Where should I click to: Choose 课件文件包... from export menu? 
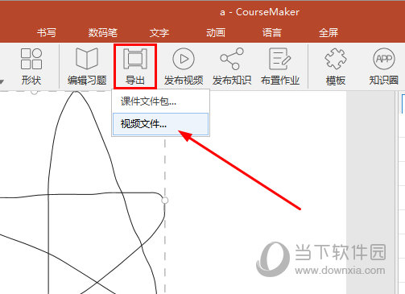coord(160,101)
